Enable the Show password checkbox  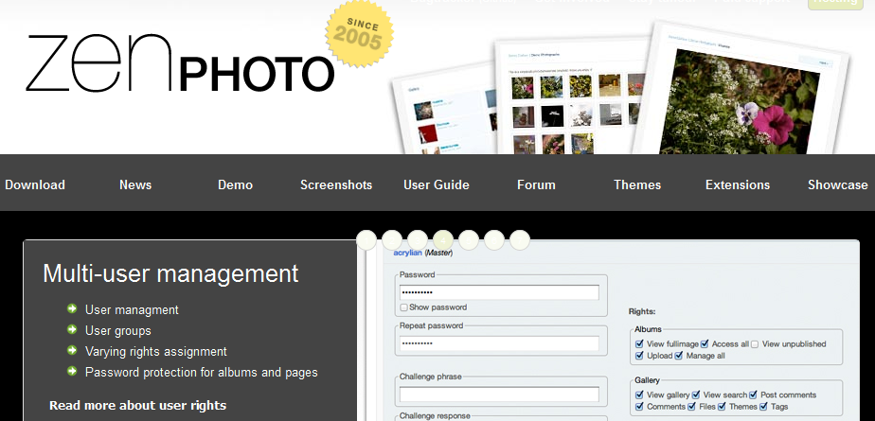[404, 307]
